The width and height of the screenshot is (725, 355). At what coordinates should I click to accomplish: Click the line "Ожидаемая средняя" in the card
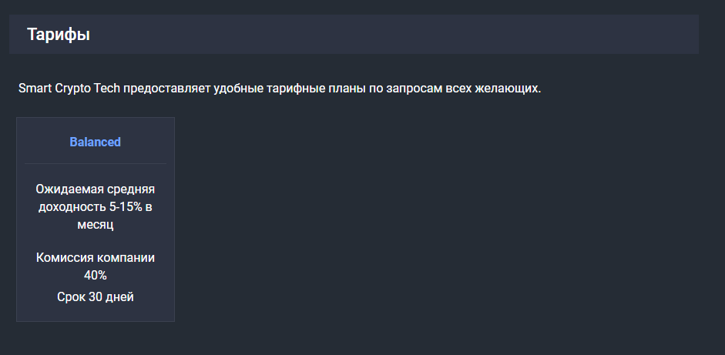(x=96, y=189)
